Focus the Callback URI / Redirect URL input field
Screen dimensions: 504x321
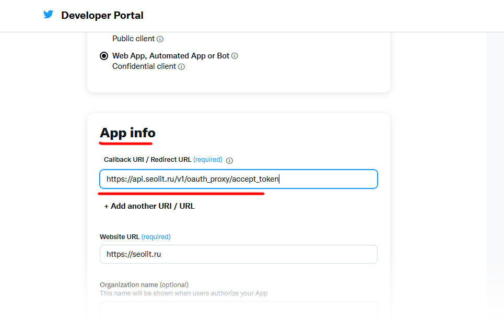pos(238,179)
